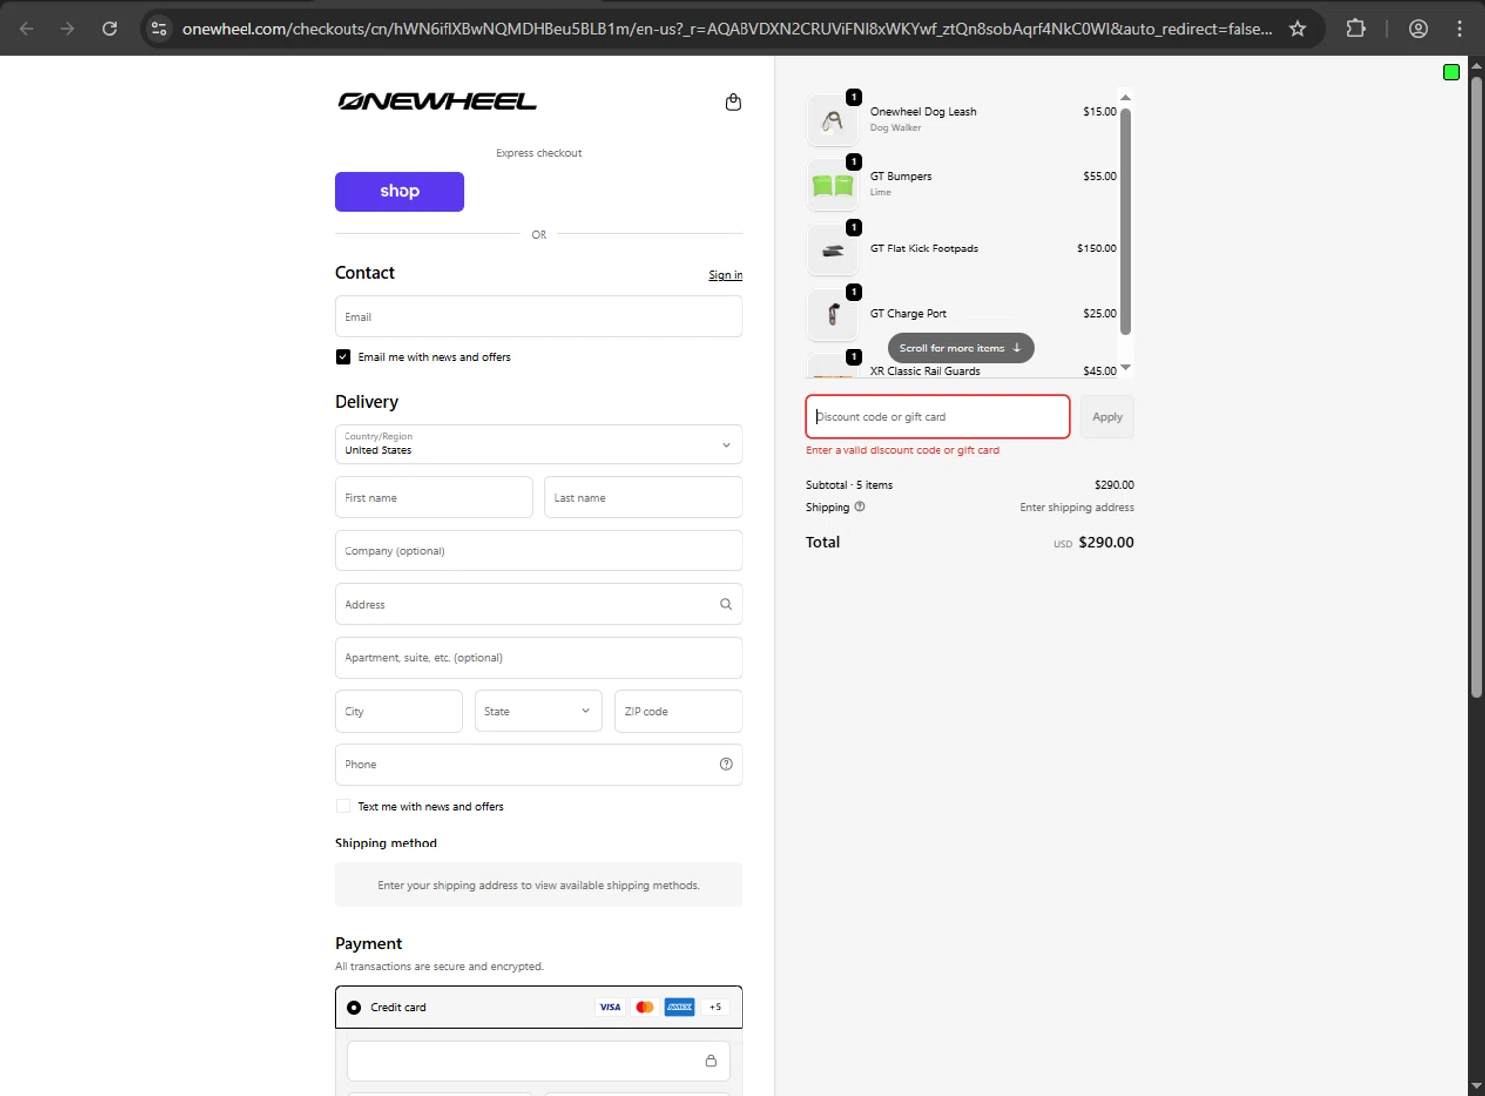The height and width of the screenshot is (1096, 1485).
Task: Open Chrome three-dot menu
Action: coord(1459,29)
